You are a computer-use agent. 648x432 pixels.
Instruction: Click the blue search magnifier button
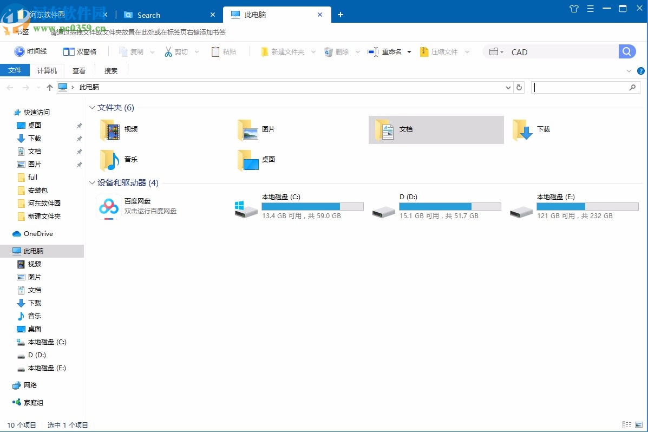pos(626,51)
